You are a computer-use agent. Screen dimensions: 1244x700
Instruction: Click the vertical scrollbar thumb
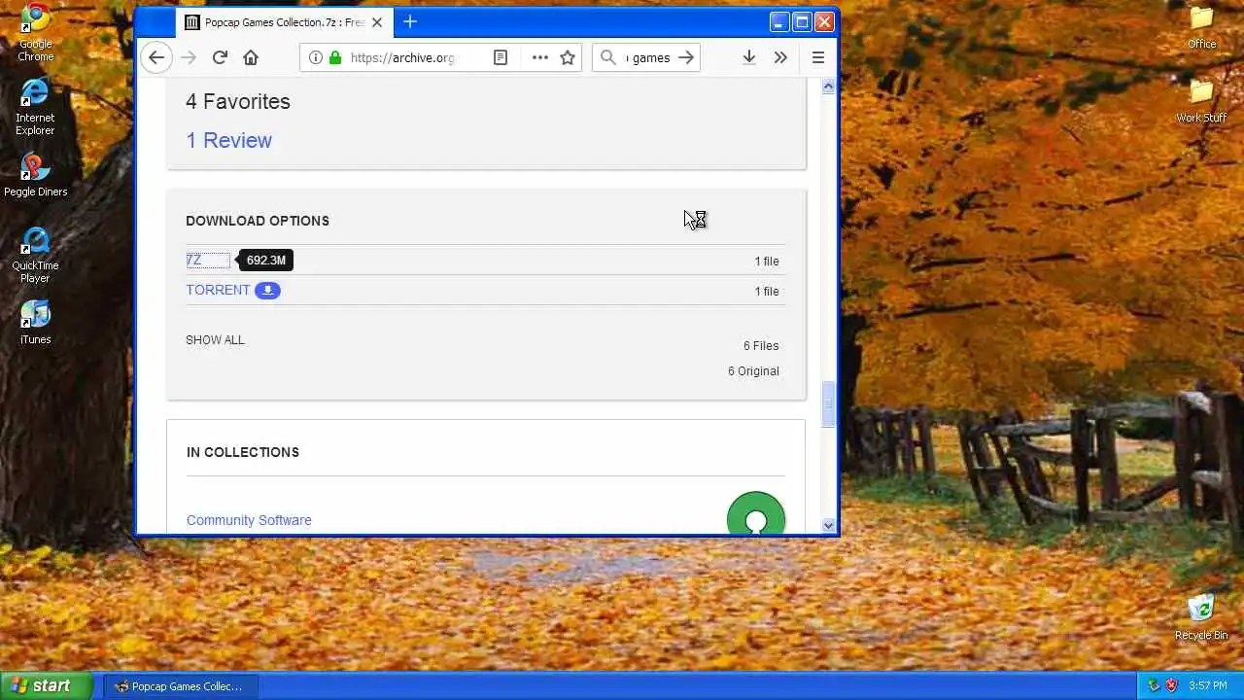click(828, 404)
